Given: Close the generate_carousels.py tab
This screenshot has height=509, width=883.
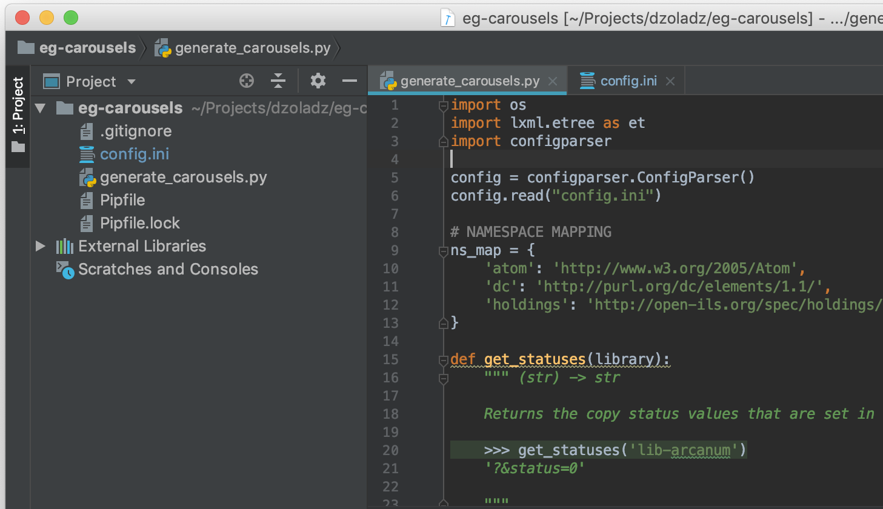Looking at the screenshot, I should [553, 81].
